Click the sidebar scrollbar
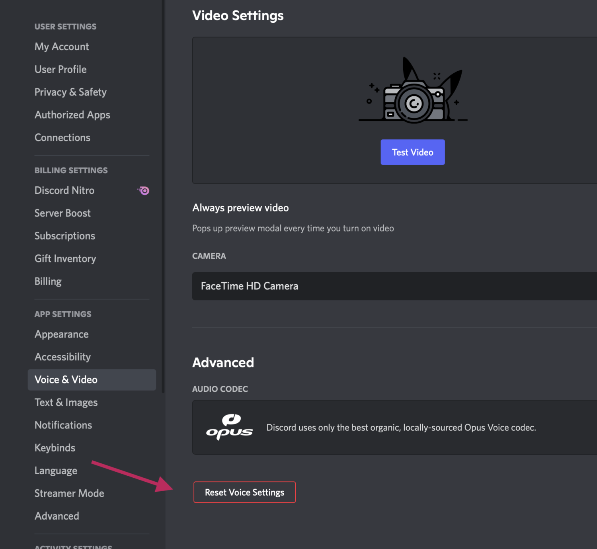The image size is (597, 549). tap(163, 197)
